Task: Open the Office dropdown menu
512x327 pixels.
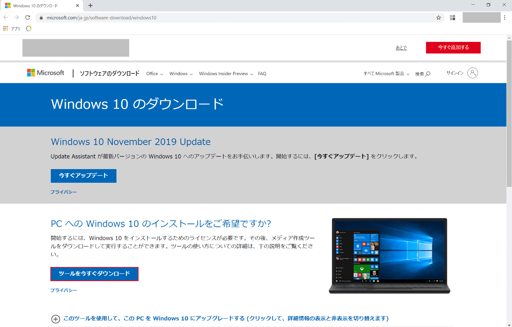Action: (x=155, y=74)
